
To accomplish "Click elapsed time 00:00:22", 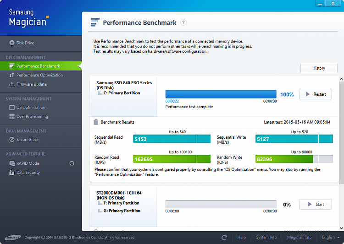I will coord(172,101).
